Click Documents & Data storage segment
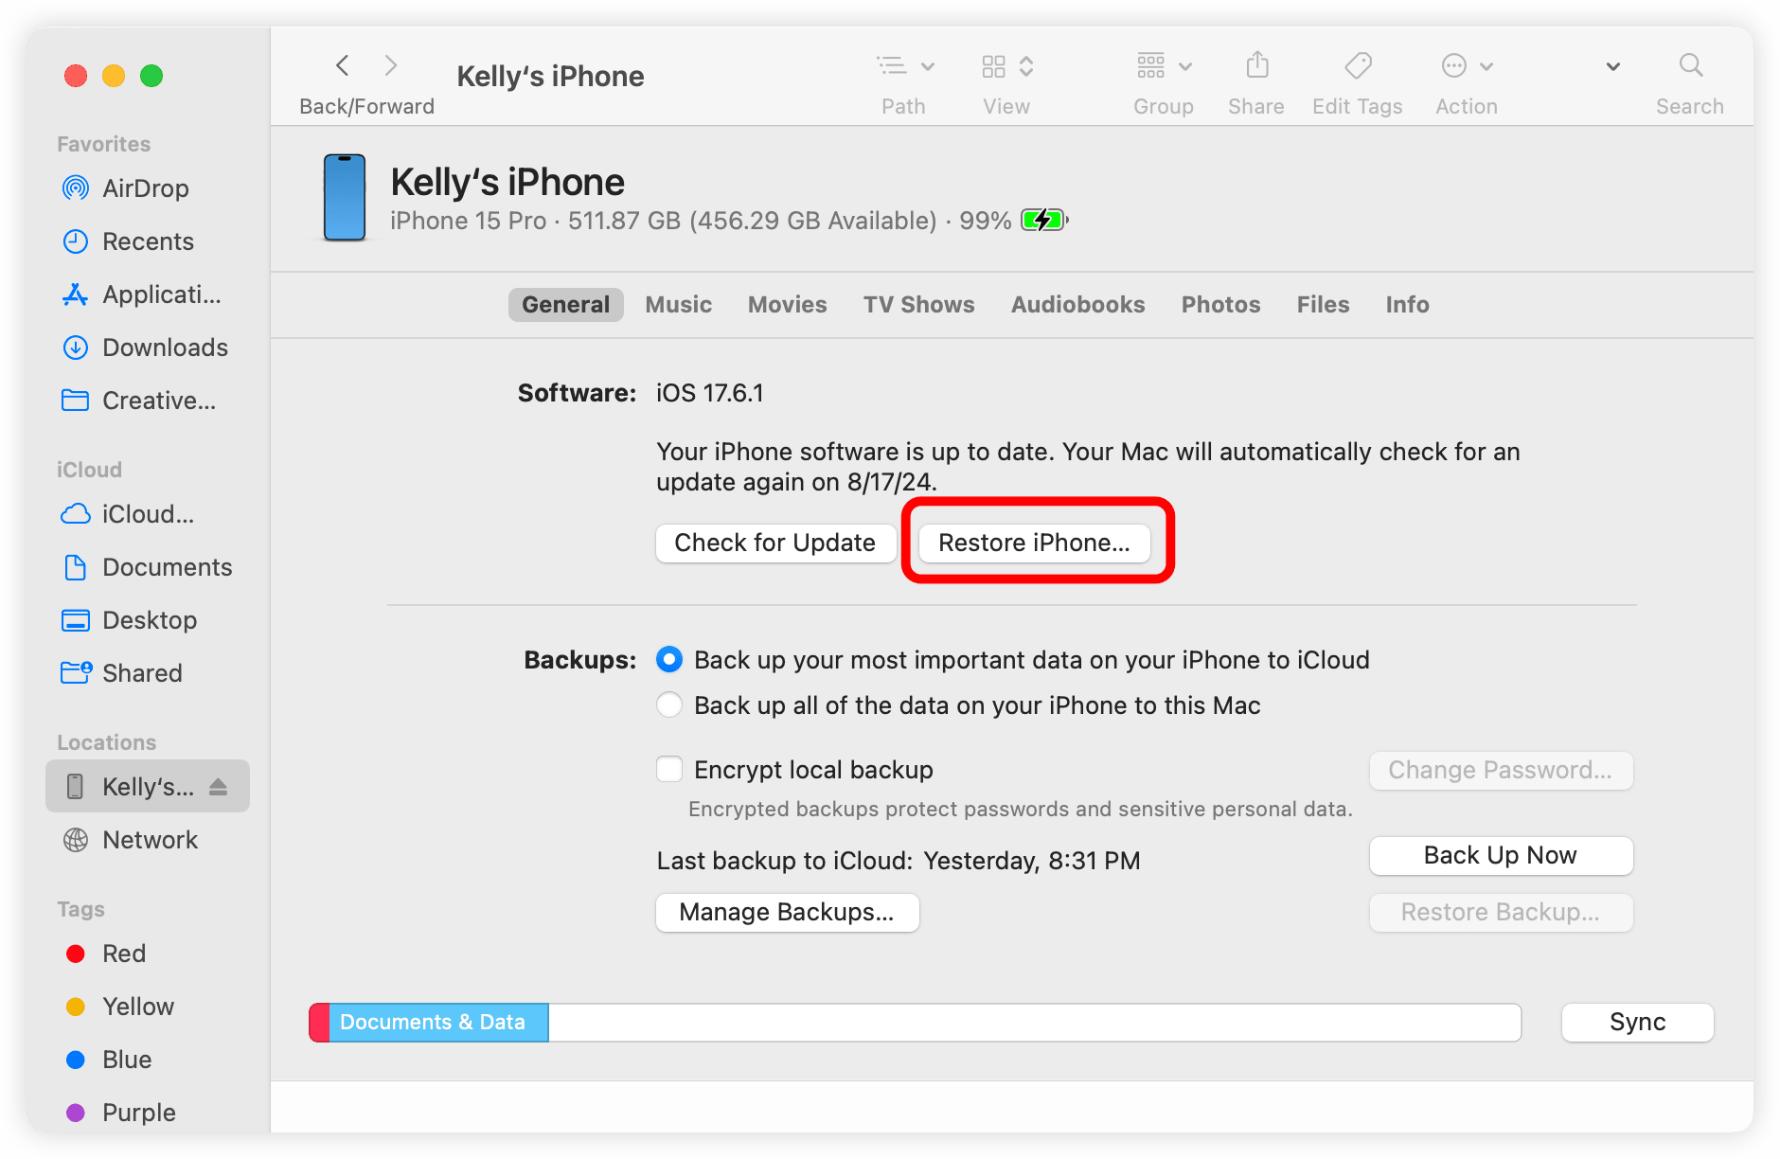1780x1159 pixels. coord(438,1023)
